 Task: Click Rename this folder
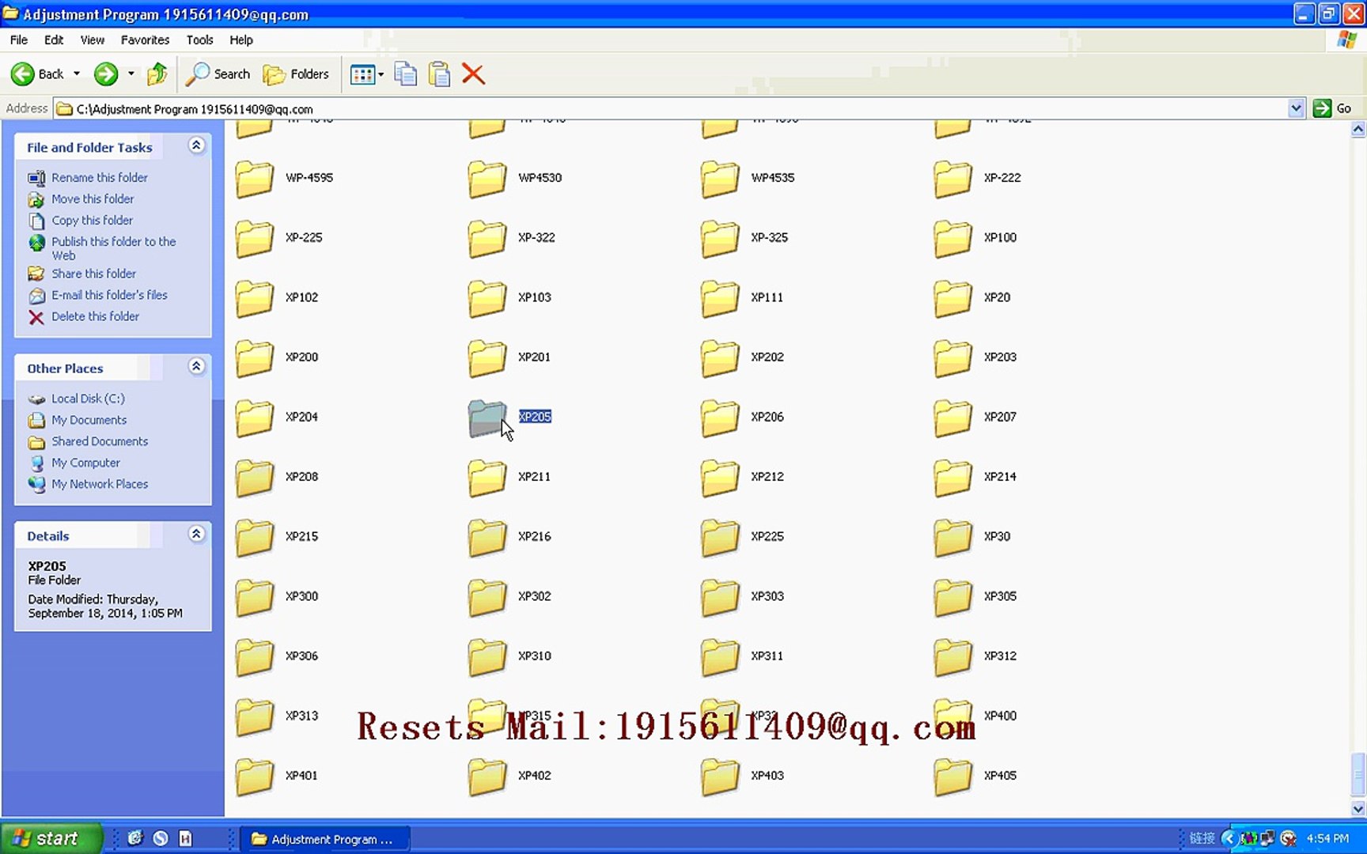100,178
